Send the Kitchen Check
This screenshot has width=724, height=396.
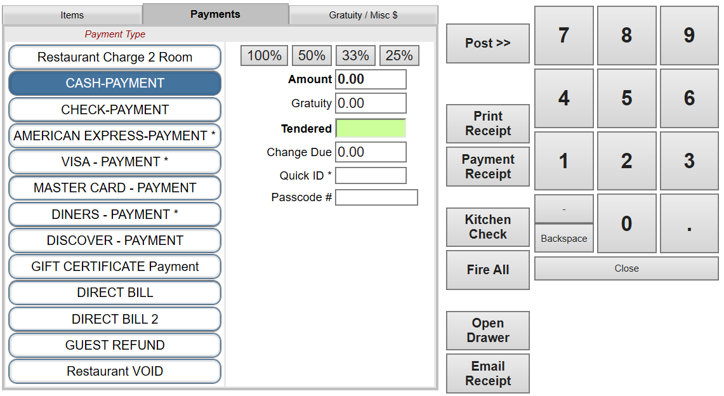487,227
